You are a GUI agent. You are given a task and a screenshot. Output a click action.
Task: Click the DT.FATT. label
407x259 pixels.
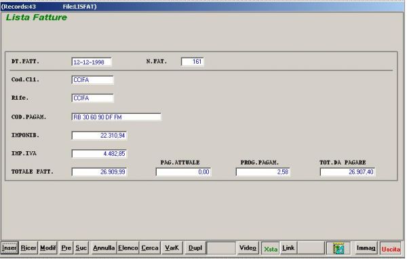(26, 62)
